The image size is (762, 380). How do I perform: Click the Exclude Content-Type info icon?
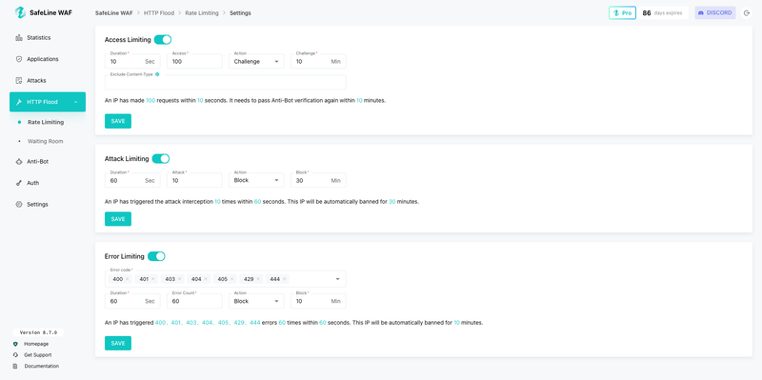click(x=157, y=74)
